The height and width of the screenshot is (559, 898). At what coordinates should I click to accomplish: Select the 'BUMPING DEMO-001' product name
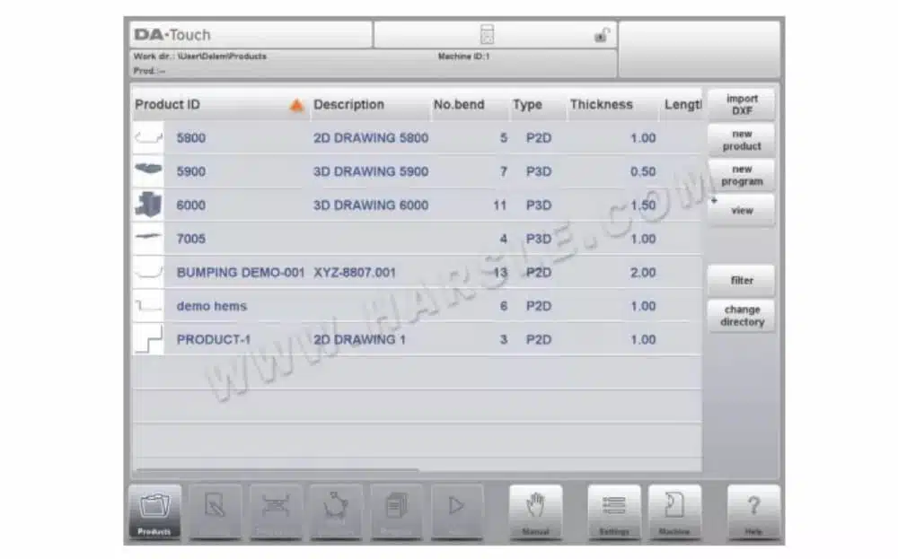pyautogui.click(x=241, y=273)
